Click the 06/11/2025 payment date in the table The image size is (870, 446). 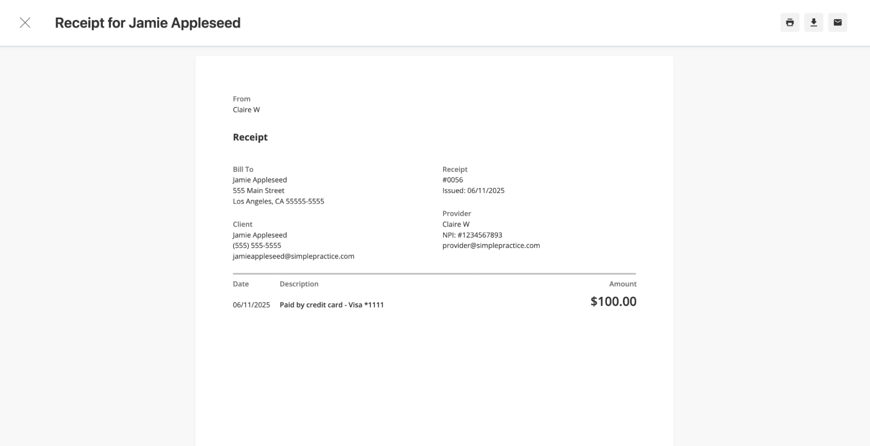pyautogui.click(x=251, y=305)
